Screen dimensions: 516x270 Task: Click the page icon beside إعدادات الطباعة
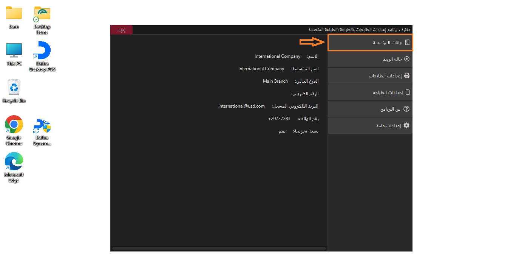(x=407, y=92)
